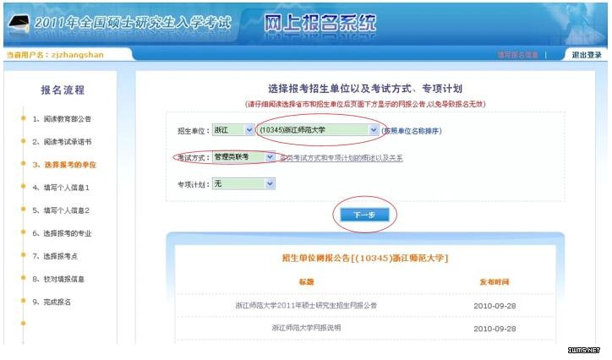
Task: Open the 浙江师范大学网报说明 announcement
Action: pyautogui.click(x=306, y=327)
